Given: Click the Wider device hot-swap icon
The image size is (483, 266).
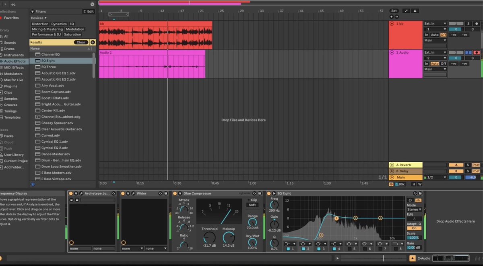Looking at the screenshot, I should 160,194.
